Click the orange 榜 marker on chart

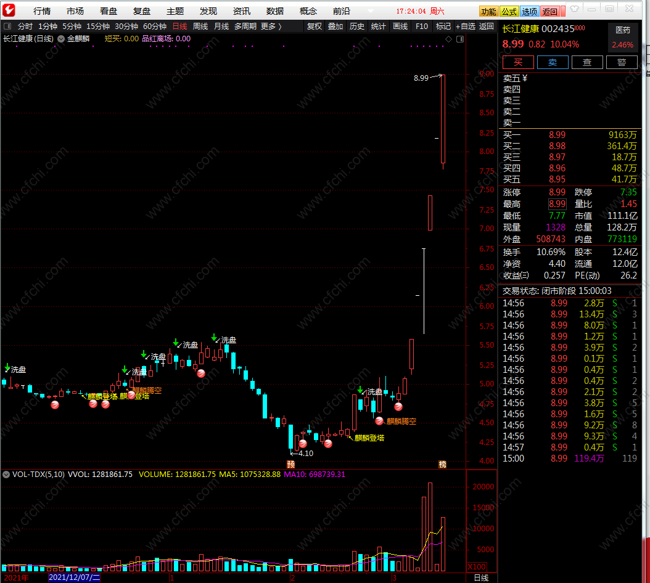[442, 464]
